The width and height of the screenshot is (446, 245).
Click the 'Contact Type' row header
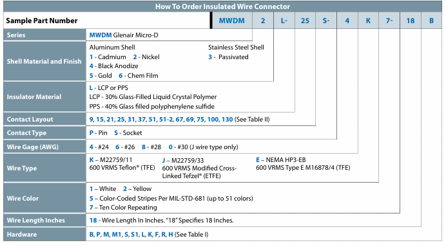pos(44,133)
